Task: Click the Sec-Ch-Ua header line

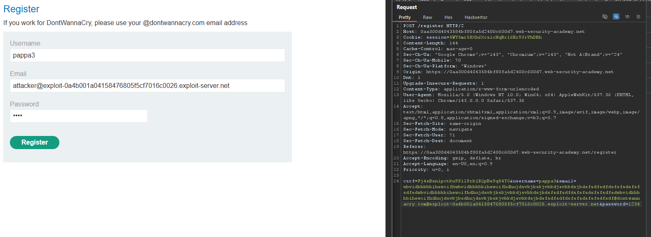Action: point(512,55)
